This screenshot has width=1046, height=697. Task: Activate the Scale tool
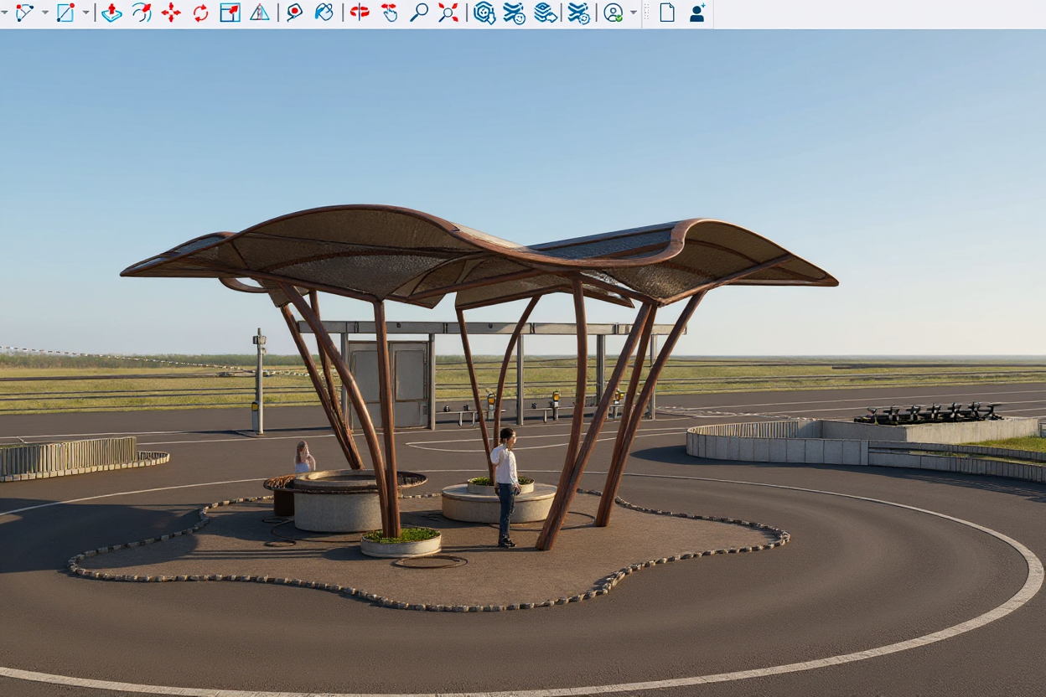[x=230, y=13]
